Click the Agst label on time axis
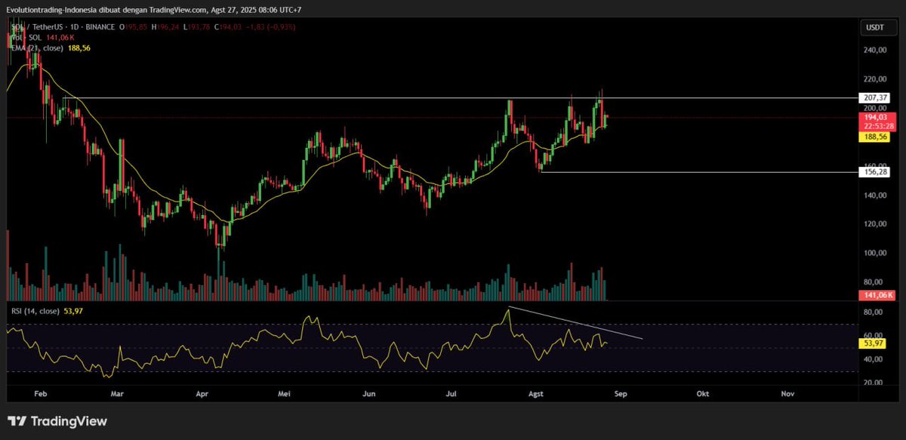 pos(537,394)
